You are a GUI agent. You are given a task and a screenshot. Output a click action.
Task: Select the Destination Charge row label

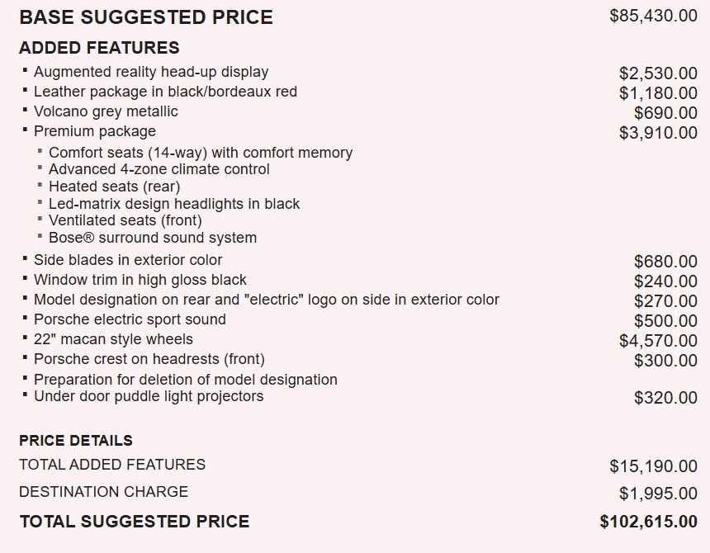point(104,492)
